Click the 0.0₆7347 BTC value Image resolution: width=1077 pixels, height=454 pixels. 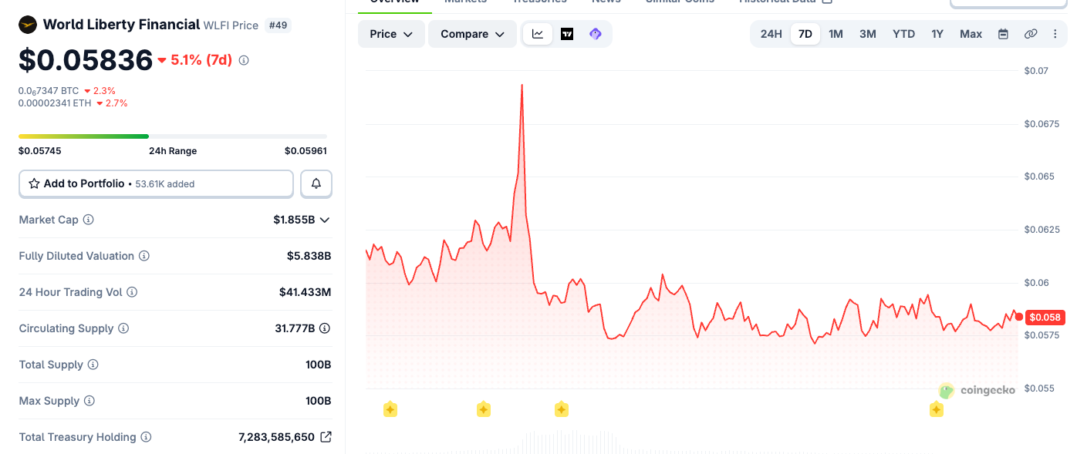(x=49, y=90)
